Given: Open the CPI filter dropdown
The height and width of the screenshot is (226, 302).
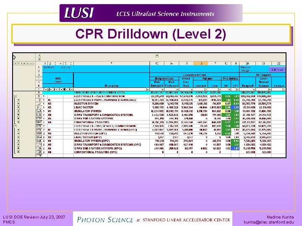Looking at the screenshot, I should click(x=238, y=90).
